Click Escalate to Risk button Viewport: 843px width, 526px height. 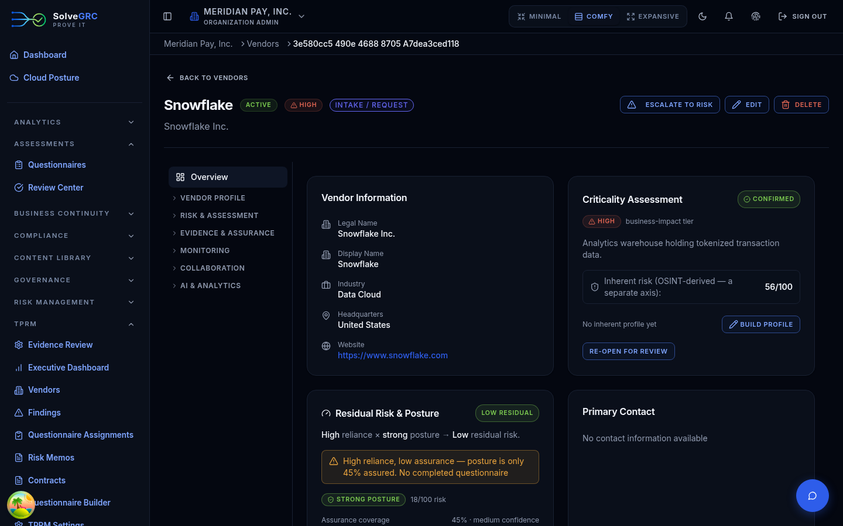(670, 105)
